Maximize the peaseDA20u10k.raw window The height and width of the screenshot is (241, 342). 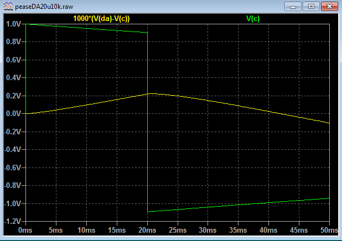click(311, 7)
